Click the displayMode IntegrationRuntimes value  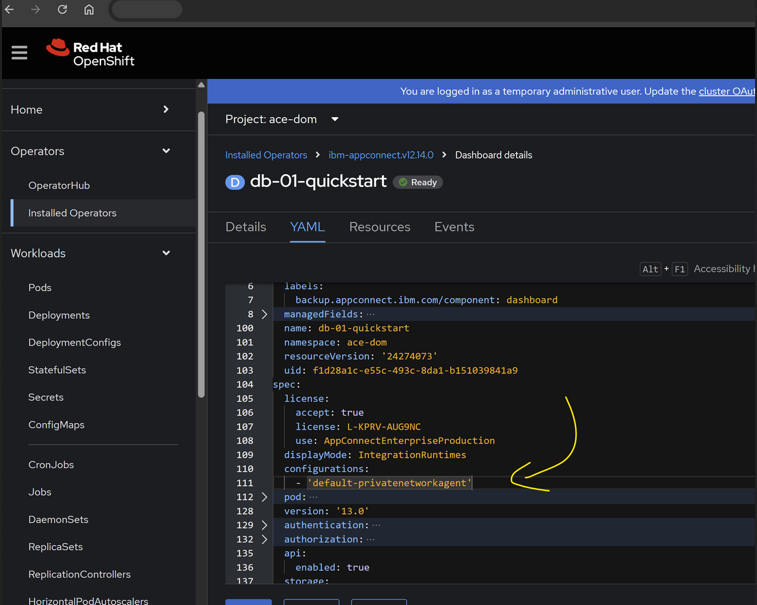[x=412, y=455]
